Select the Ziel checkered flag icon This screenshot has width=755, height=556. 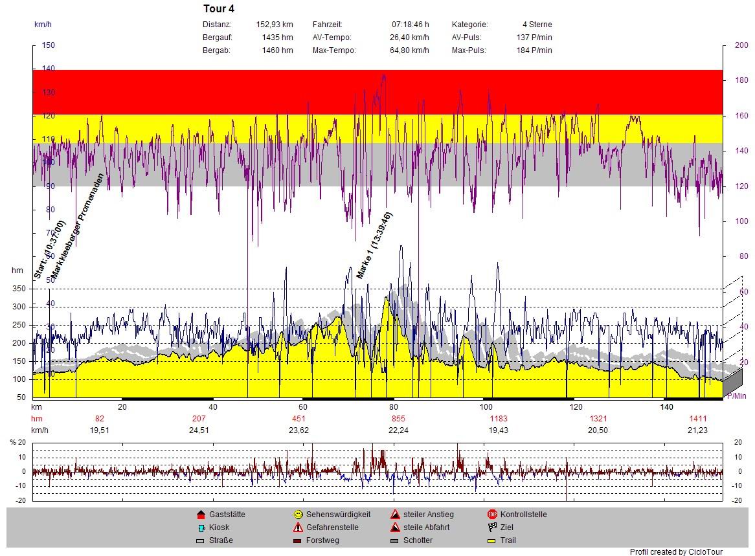coord(492,528)
